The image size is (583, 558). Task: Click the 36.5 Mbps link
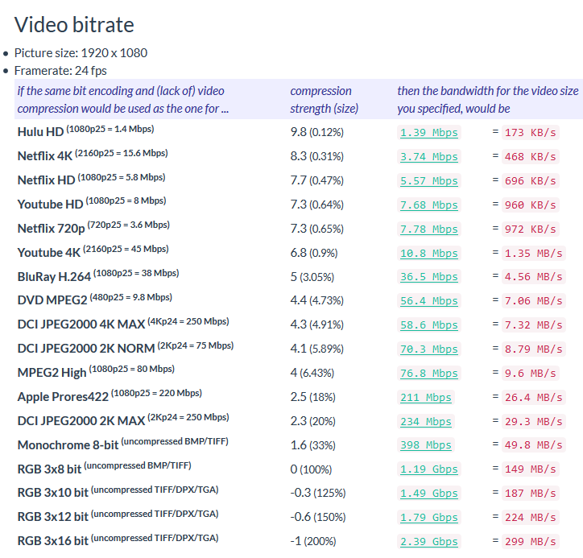428,277
